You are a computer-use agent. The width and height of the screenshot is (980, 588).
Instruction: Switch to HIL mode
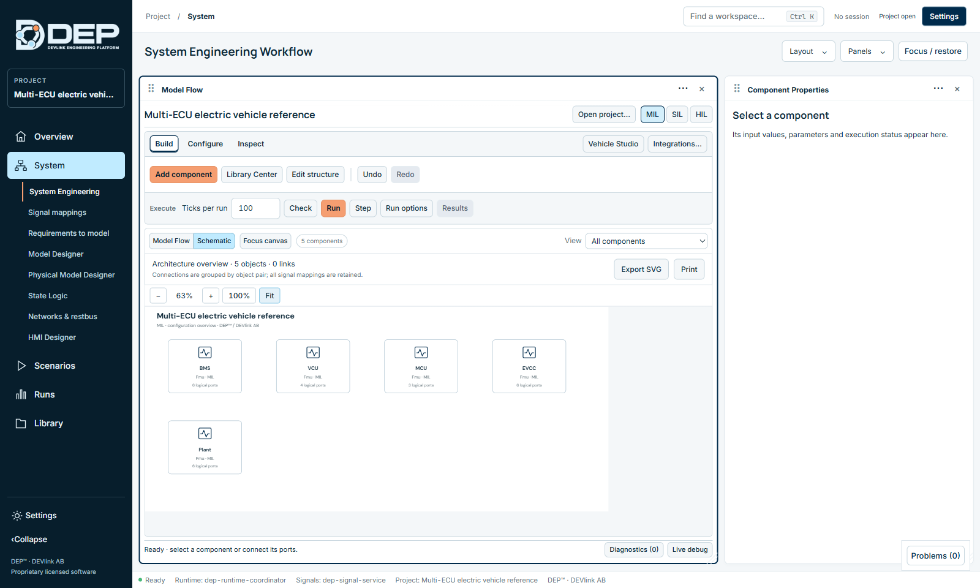pos(701,115)
